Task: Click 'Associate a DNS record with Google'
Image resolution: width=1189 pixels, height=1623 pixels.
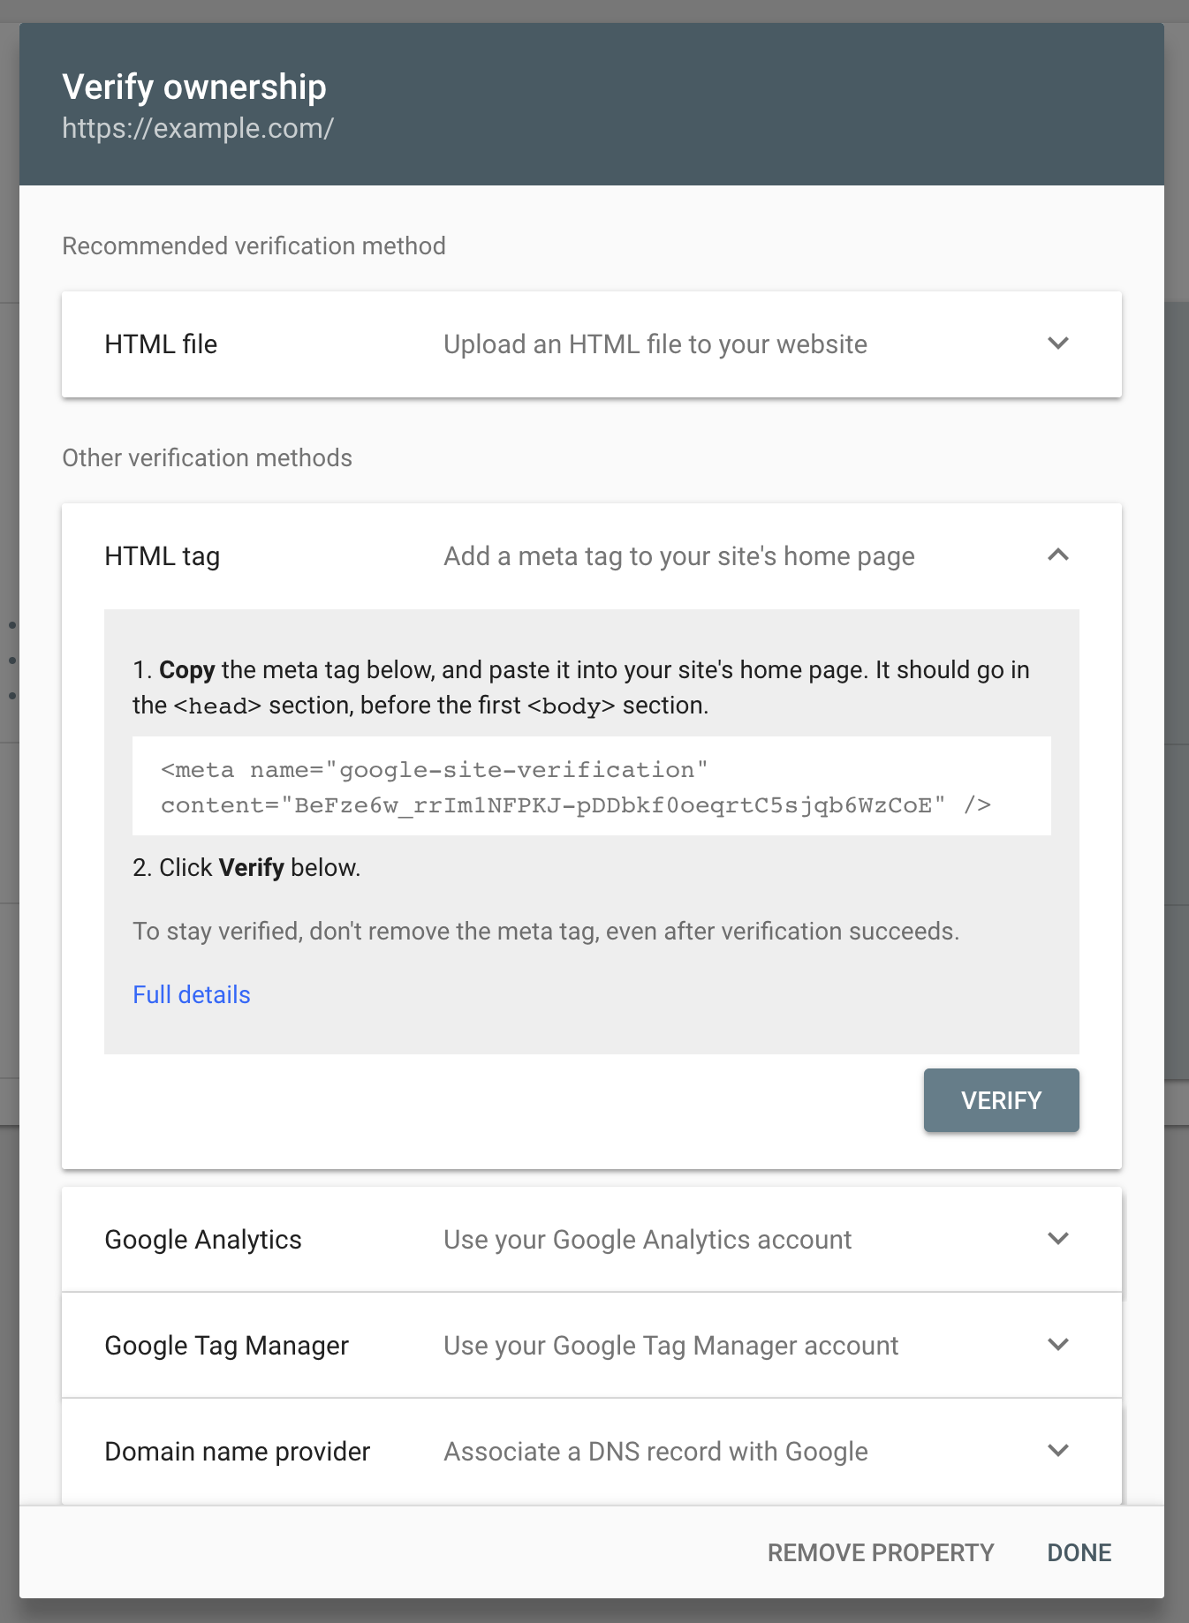Action: (655, 1452)
